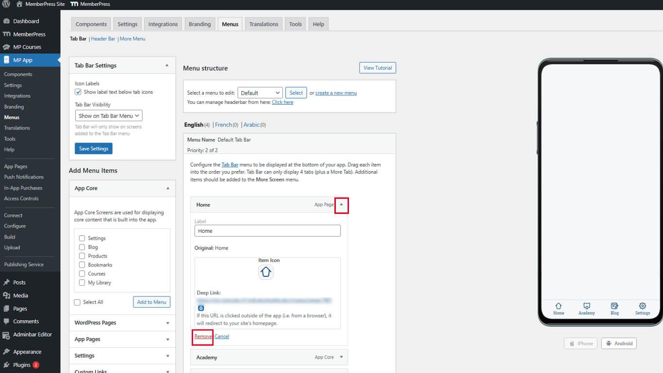Viewport: 663px width, 373px height.
Task: Tap the Home icon in phone preview
Action: (x=558, y=306)
